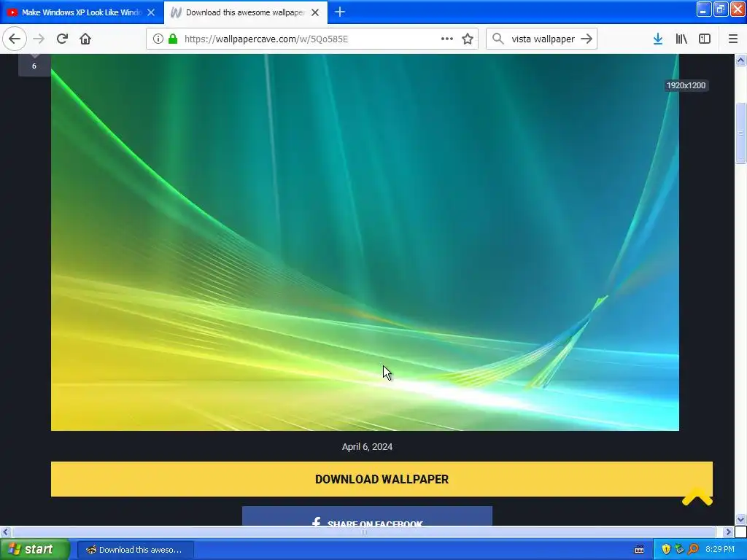The height and width of the screenshot is (560, 747).
Task: Click the Download this aweso... taskbar button
Action: pyautogui.click(x=135, y=550)
